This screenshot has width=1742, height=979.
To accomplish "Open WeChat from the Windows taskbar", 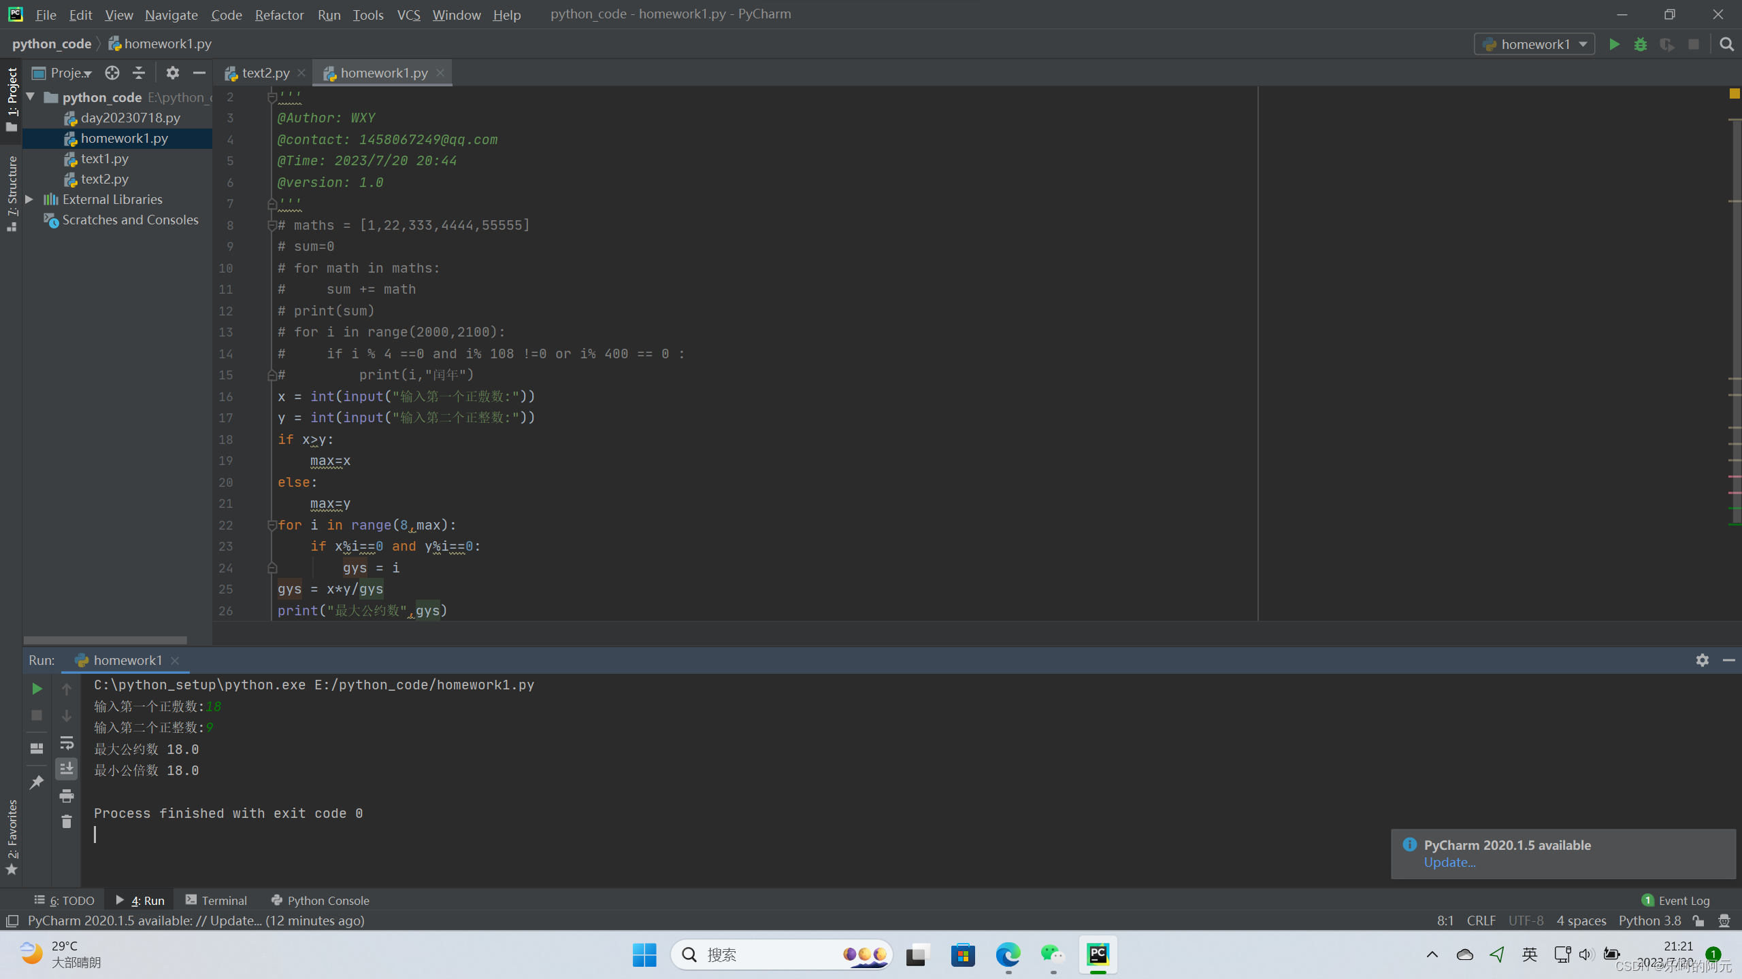I will [1053, 955].
